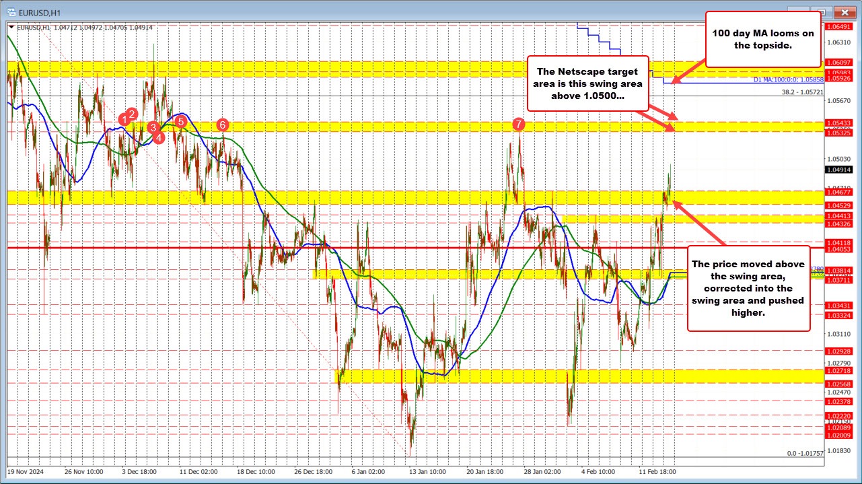The height and width of the screenshot is (484, 862).
Task: Select numbered marker 7 on the chart
Action: pyautogui.click(x=518, y=125)
